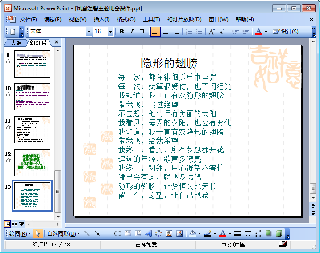Select the Line drawing tool
The width and height of the screenshot is (320, 253).
(x=87, y=233)
